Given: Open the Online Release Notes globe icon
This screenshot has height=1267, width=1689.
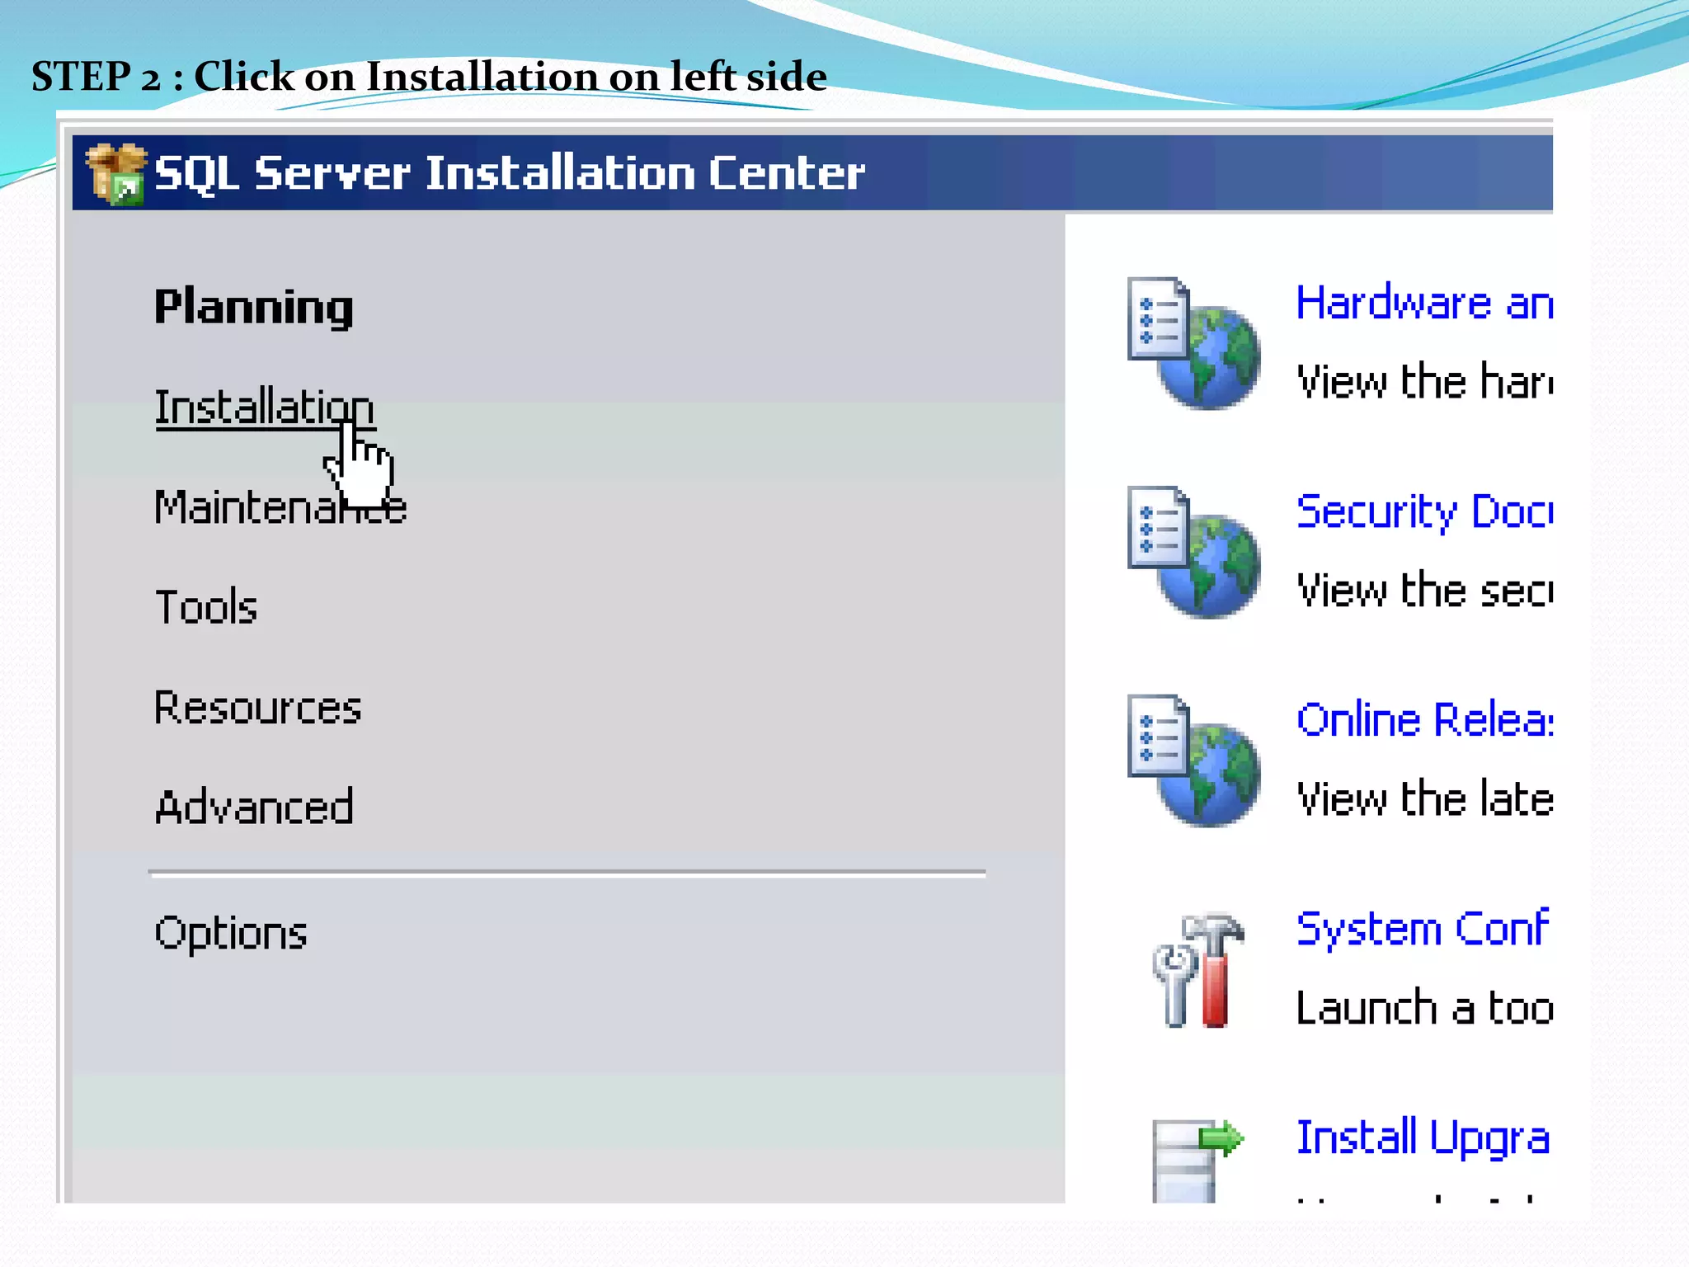Looking at the screenshot, I should (x=1193, y=761).
